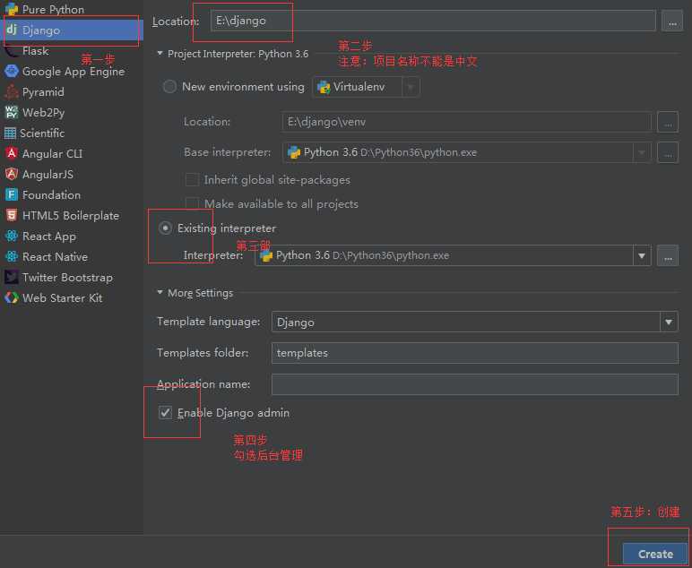Choose the Flask project type
Screen dimensions: 692x568
point(72,51)
